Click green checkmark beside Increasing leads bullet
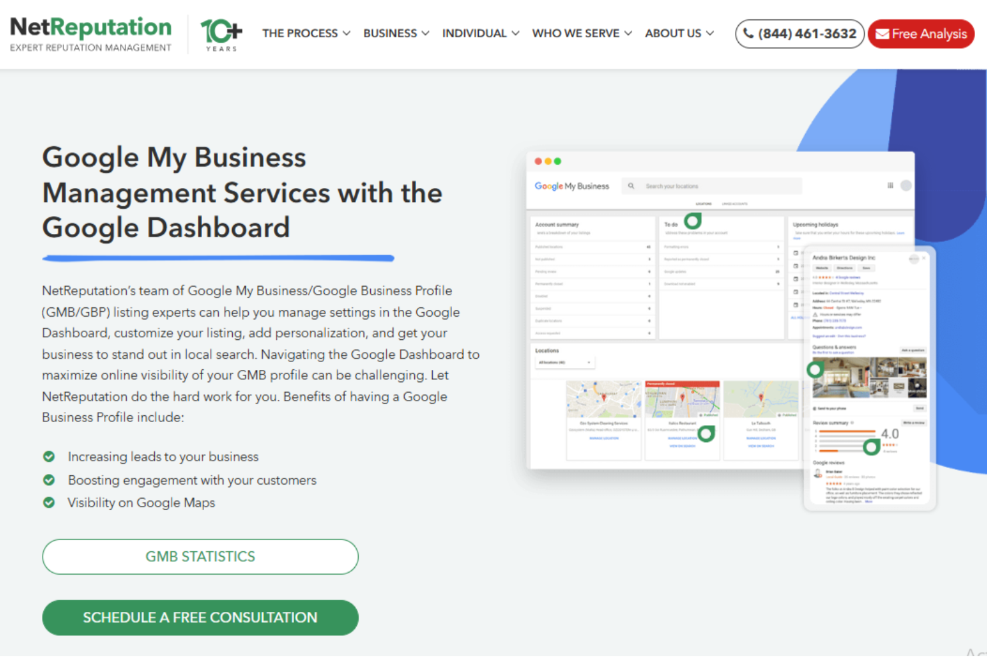Image resolution: width=987 pixels, height=658 pixels. click(x=49, y=457)
